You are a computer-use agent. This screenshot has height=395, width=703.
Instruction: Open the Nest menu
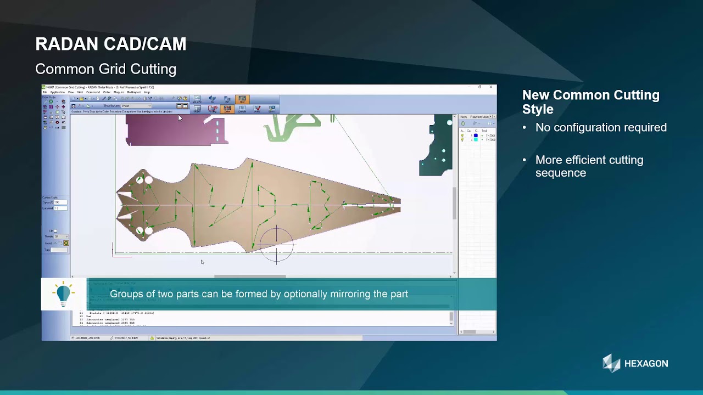coord(80,92)
